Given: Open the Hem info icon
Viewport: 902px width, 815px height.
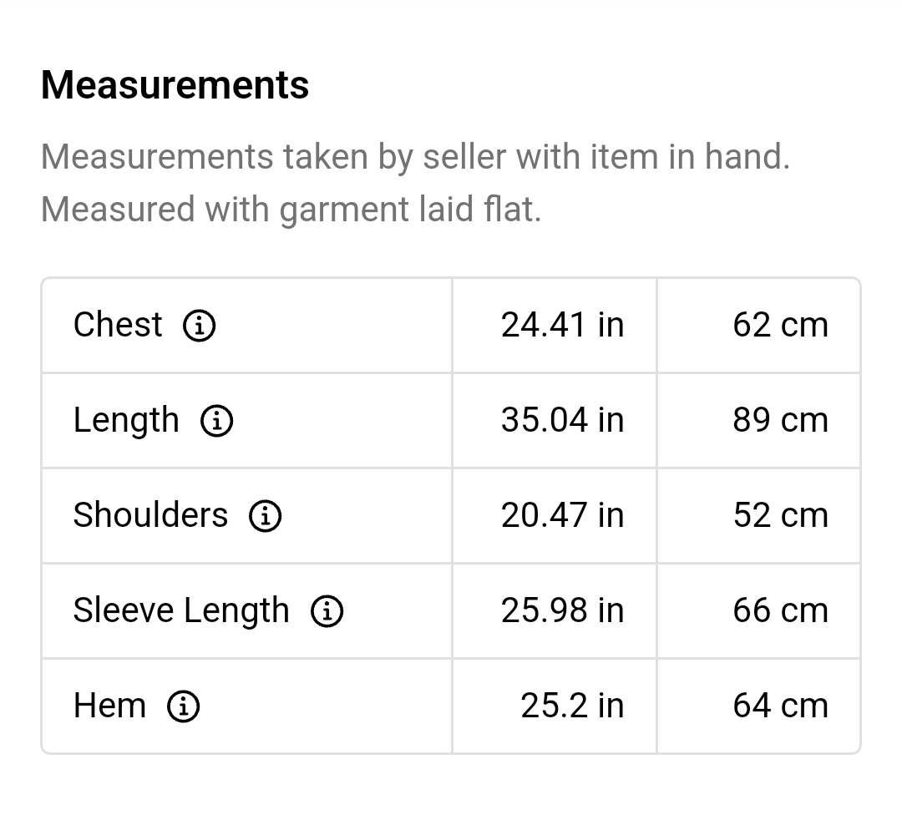Looking at the screenshot, I should (184, 706).
